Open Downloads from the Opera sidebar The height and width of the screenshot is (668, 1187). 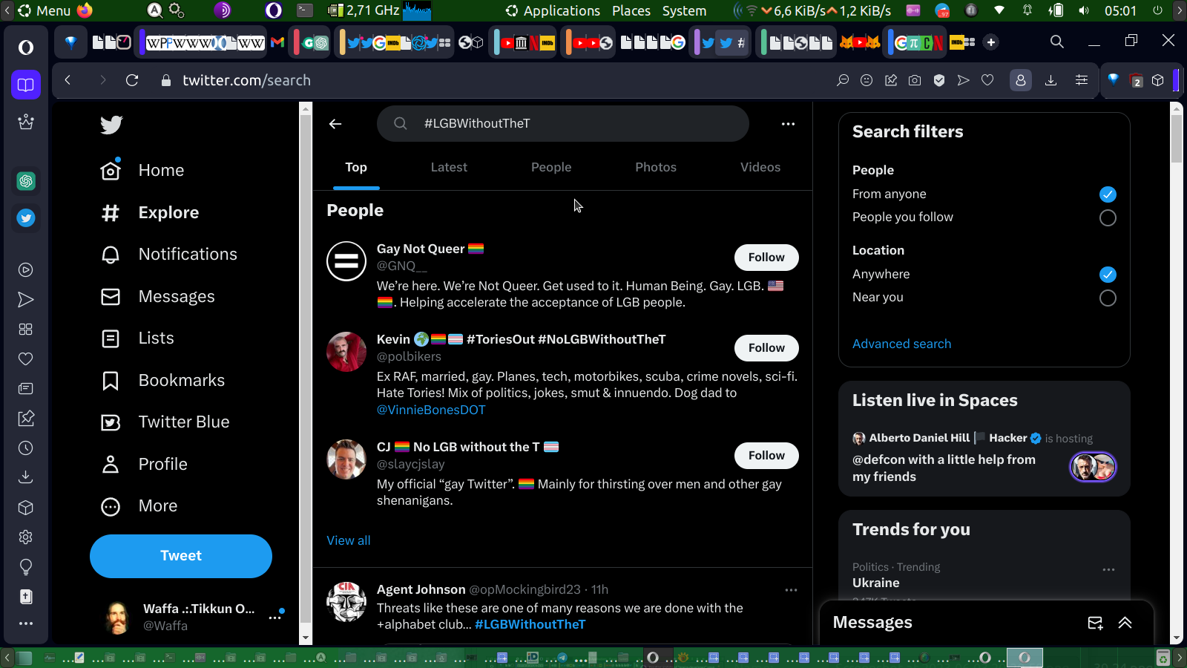pyautogui.click(x=26, y=477)
